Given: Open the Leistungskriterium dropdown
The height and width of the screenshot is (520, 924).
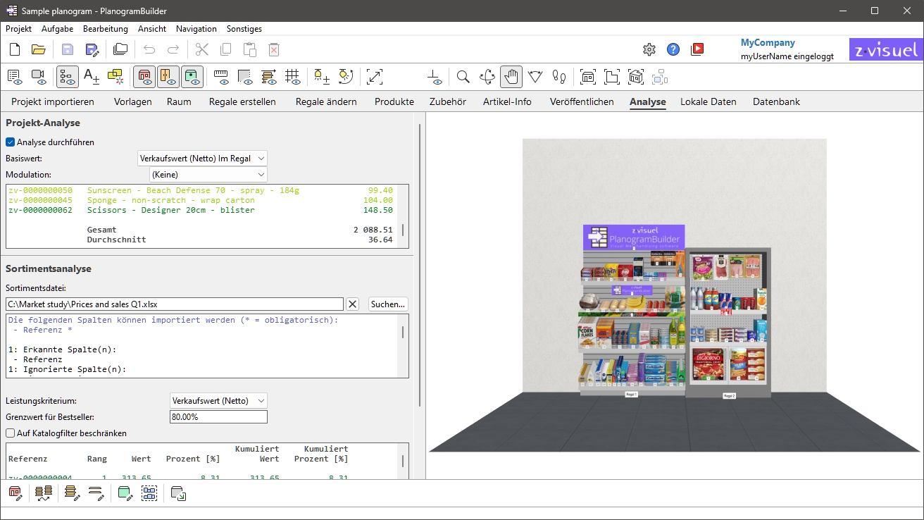Looking at the screenshot, I should [218, 401].
